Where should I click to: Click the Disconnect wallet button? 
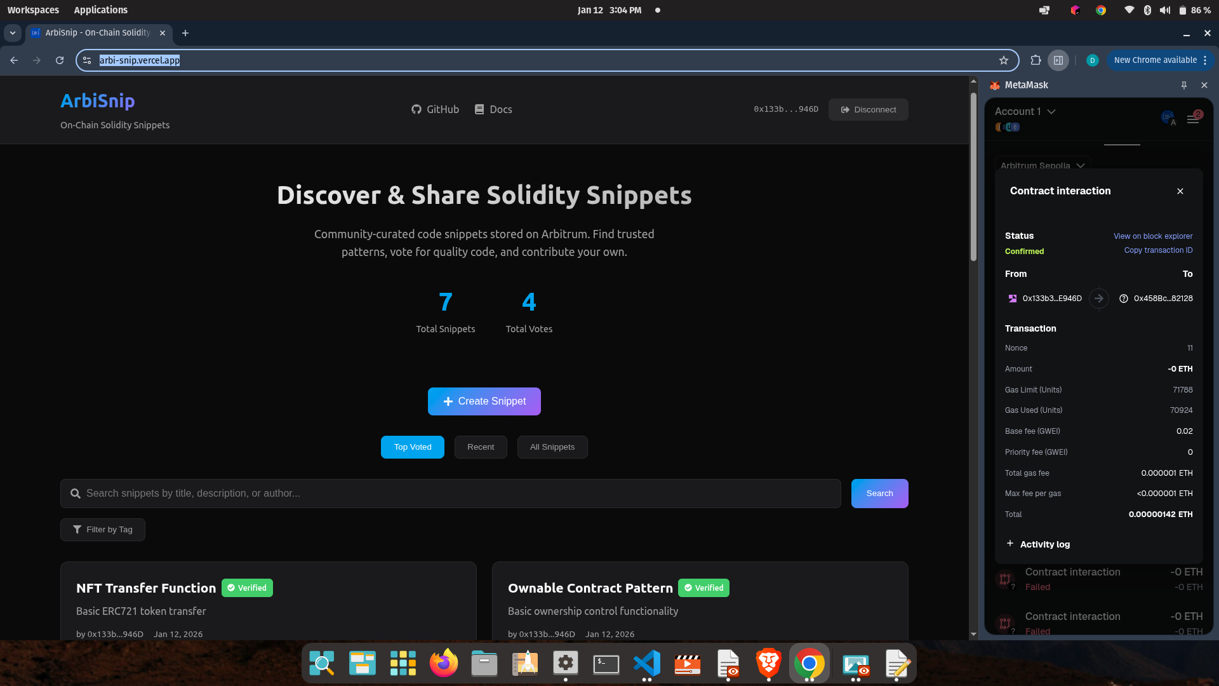click(868, 110)
